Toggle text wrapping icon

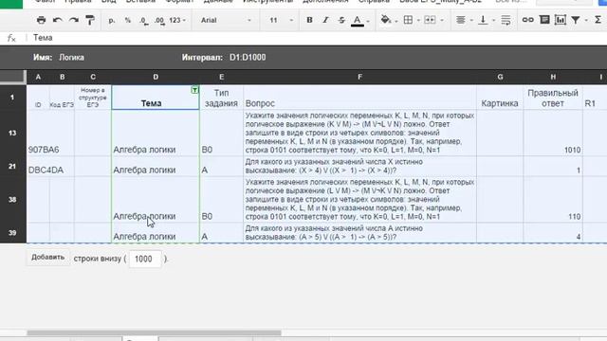506,20
